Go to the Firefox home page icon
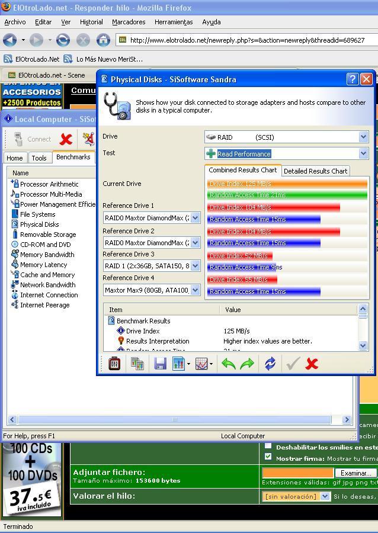Viewport: 378px width, 533px height. pyautogui.click(x=103, y=40)
